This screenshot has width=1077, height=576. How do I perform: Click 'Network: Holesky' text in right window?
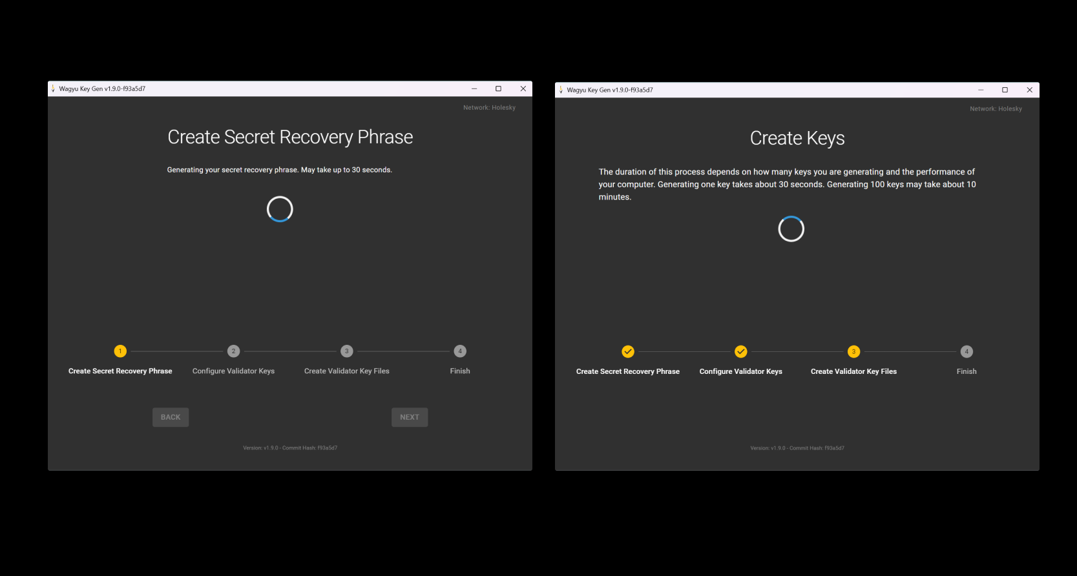(x=996, y=109)
